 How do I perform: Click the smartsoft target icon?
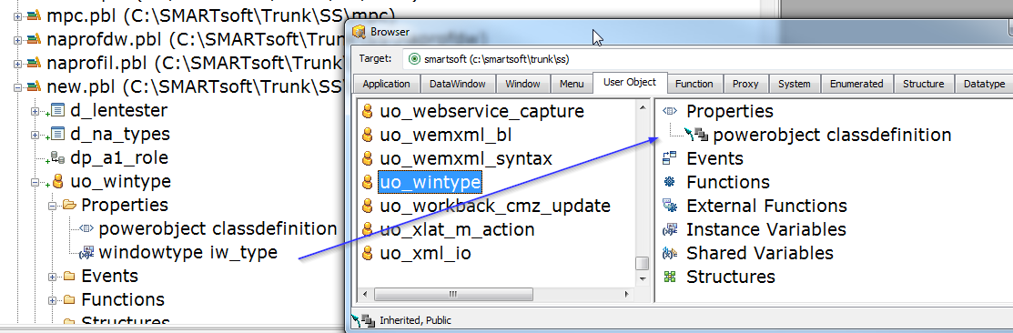click(415, 59)
